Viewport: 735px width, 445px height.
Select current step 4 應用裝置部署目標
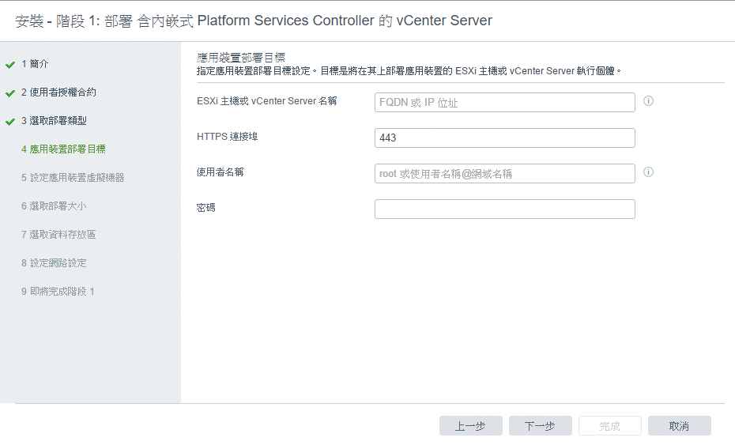click(63, 149)
